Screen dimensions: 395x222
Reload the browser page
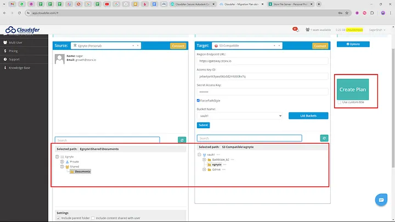coord(19,13)
